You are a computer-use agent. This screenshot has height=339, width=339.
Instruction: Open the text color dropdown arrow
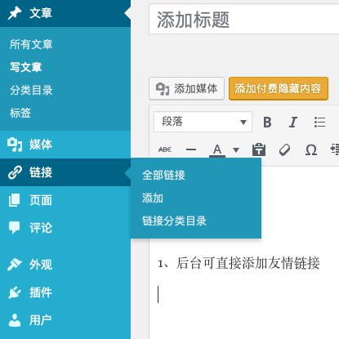point(236,149)
